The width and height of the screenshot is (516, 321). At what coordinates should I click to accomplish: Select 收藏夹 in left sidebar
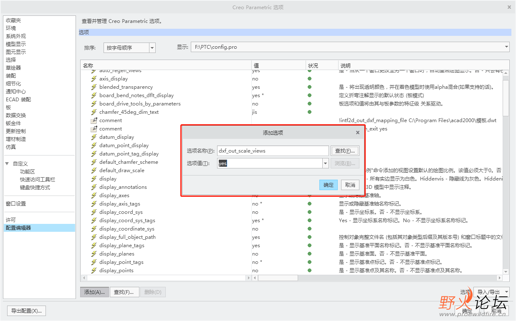click(13, 20)
